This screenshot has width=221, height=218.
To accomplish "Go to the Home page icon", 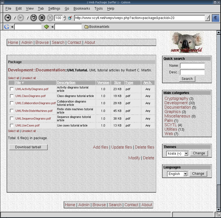I will (x=42, y=18).
